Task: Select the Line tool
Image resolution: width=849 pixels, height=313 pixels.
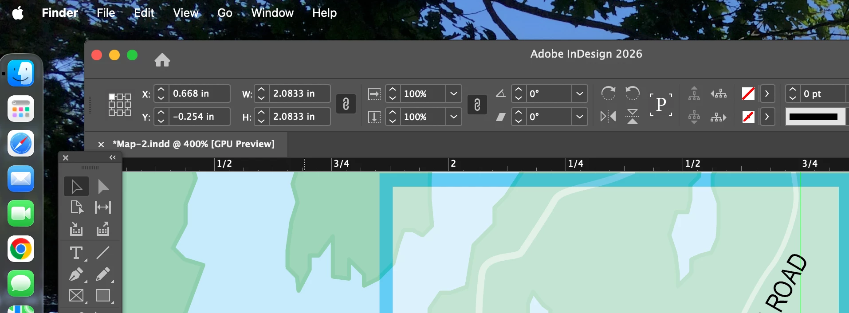Action: 103,253
